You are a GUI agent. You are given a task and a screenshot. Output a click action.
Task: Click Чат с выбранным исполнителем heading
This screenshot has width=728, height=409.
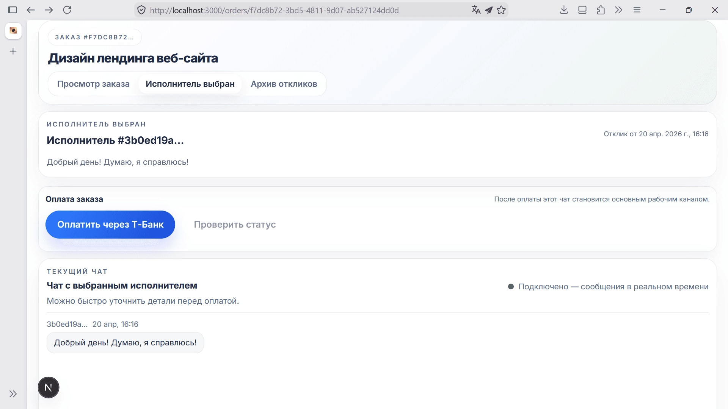pos(122,286)
